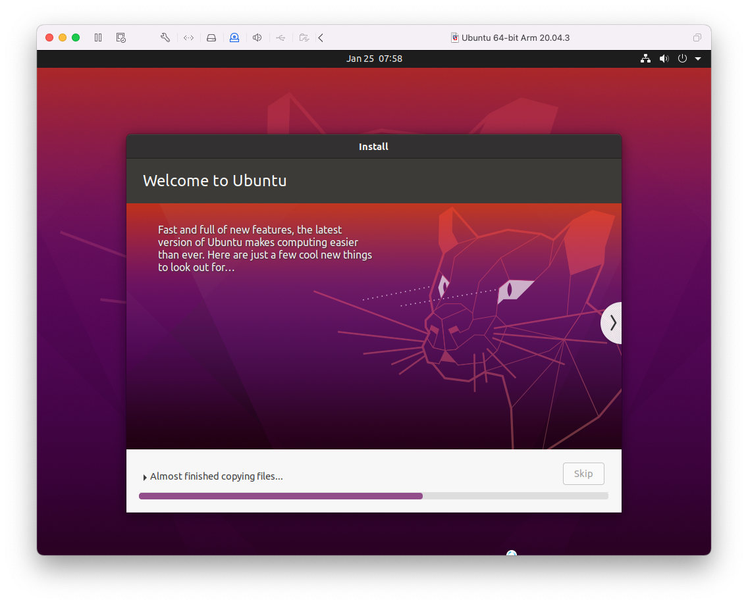
Task: Click the installation progress bar
Action: pyautogui.click(x=373, y=496)
